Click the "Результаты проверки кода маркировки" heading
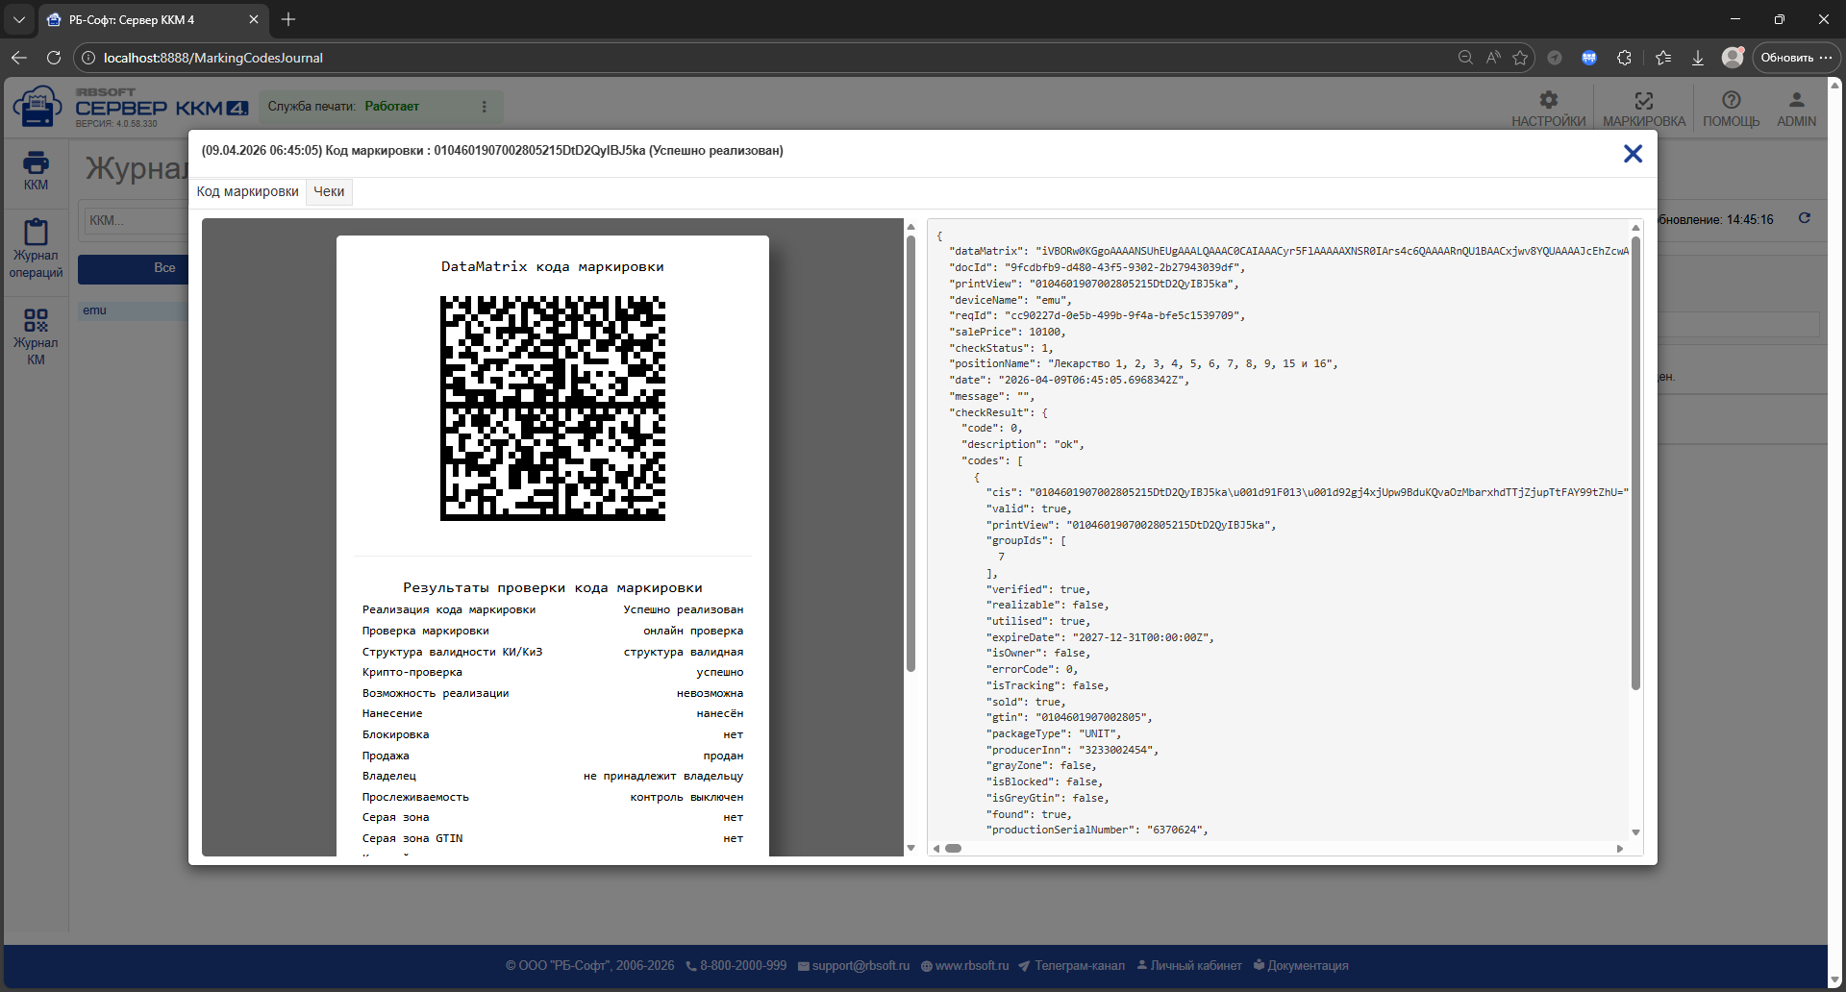This screenshot has height=992, width=1846. (553, 587)
